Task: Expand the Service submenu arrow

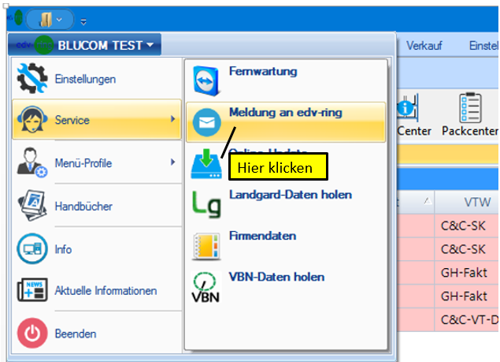Action: (172, 120)
